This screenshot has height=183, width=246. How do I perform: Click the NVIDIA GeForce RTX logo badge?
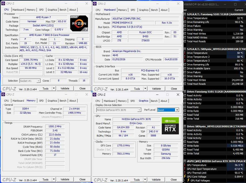tap(170, 126)
